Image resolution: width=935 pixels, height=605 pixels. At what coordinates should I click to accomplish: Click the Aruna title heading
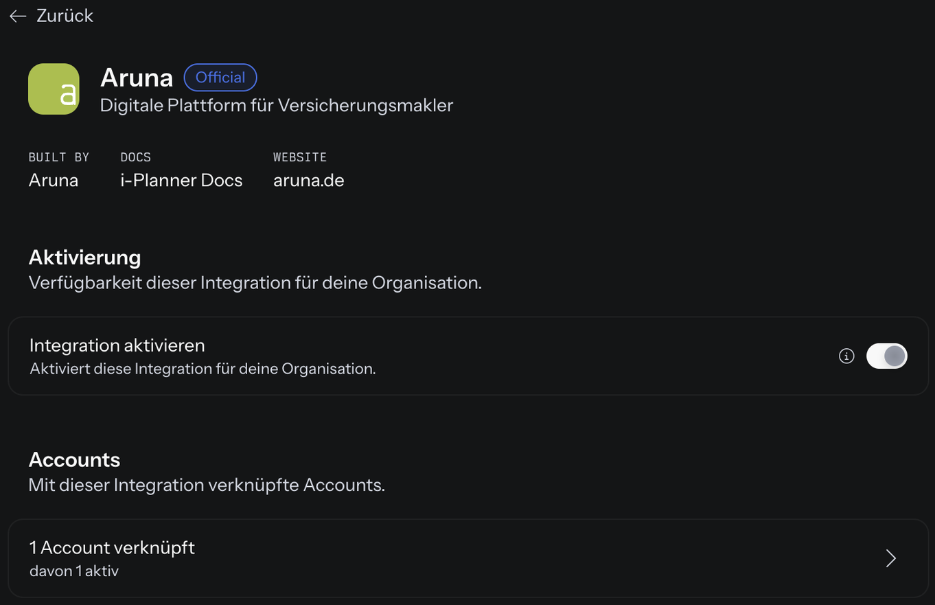[137, 78]
